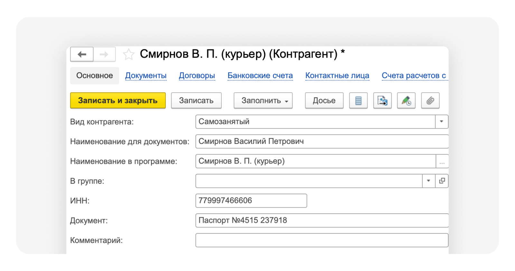
Task: Go forward with the right arrow button
Action: point(104,54)
